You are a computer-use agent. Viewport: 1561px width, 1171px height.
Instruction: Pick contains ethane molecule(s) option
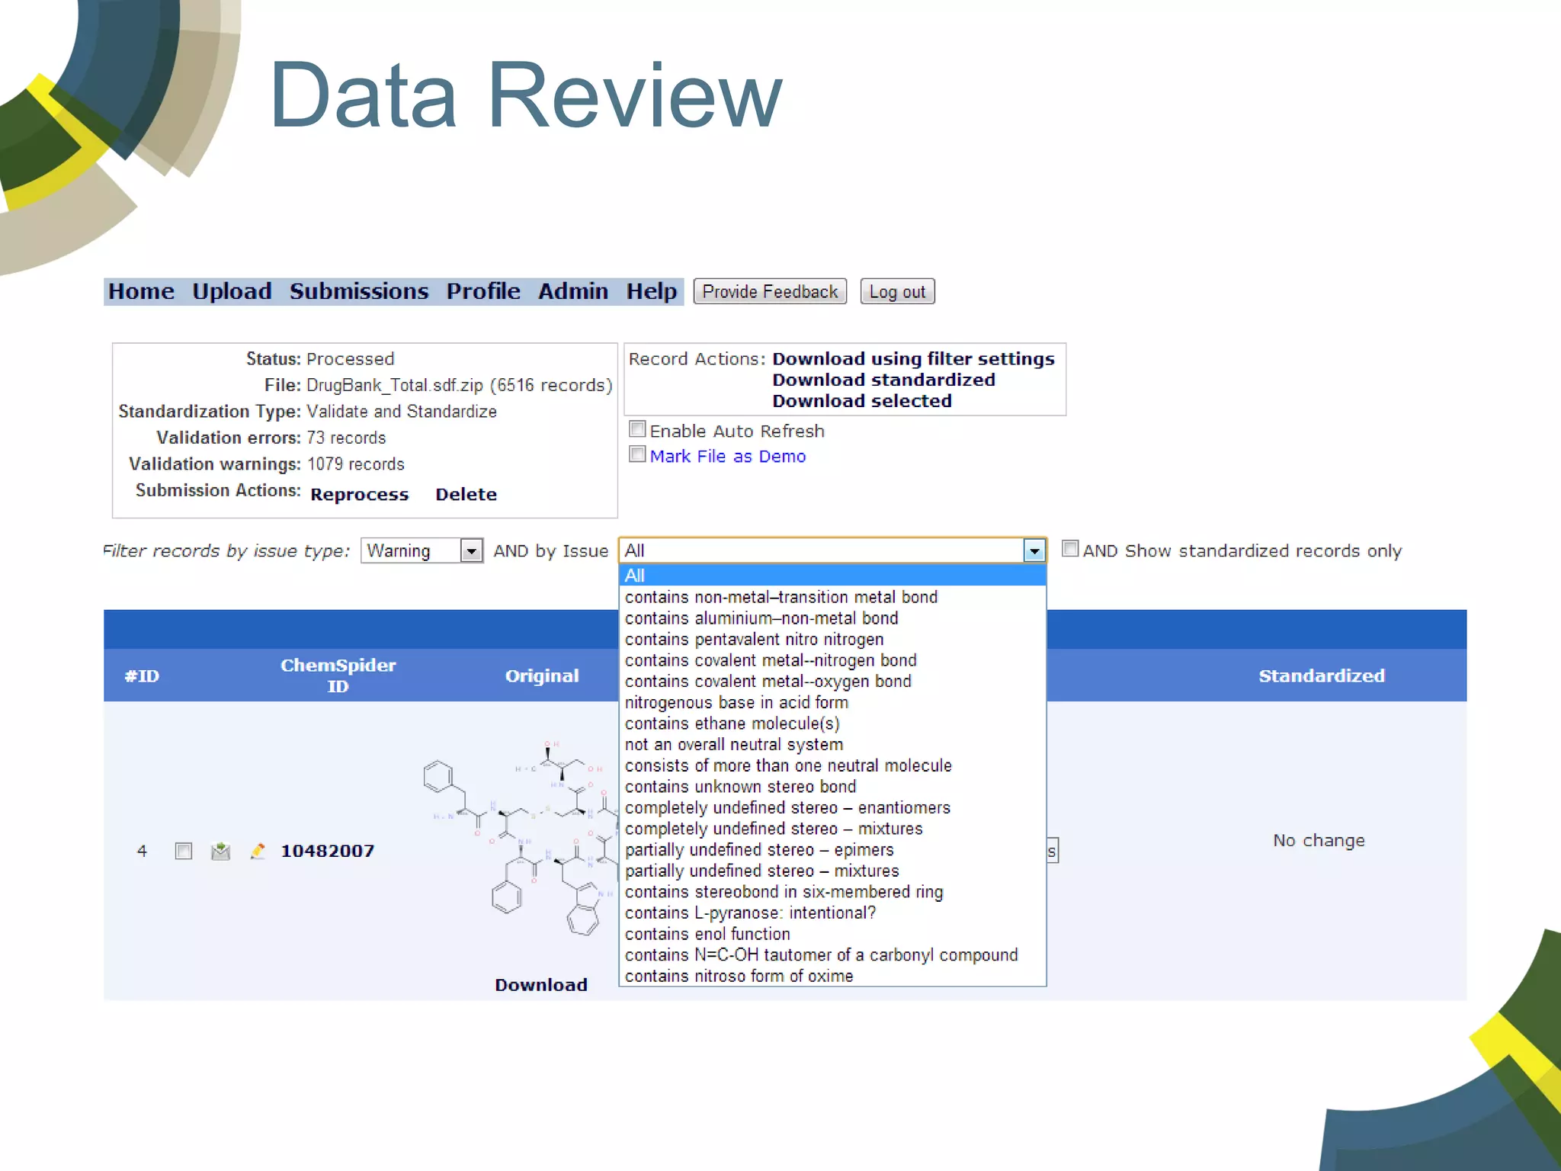coord(832,723)
